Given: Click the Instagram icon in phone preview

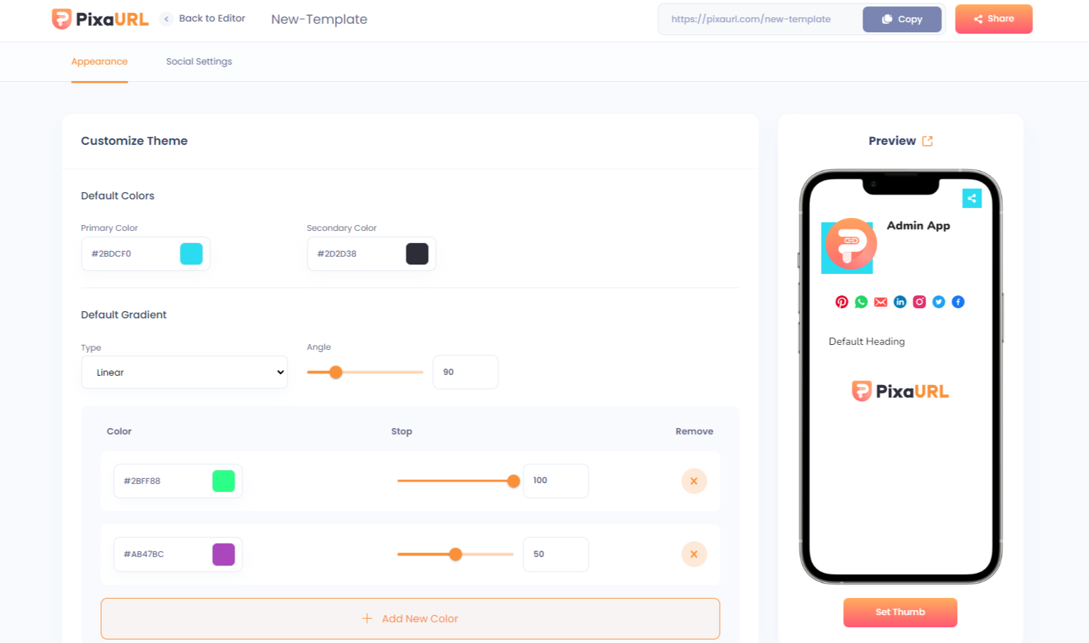Looking at the screenshot, I should [919, 302].
